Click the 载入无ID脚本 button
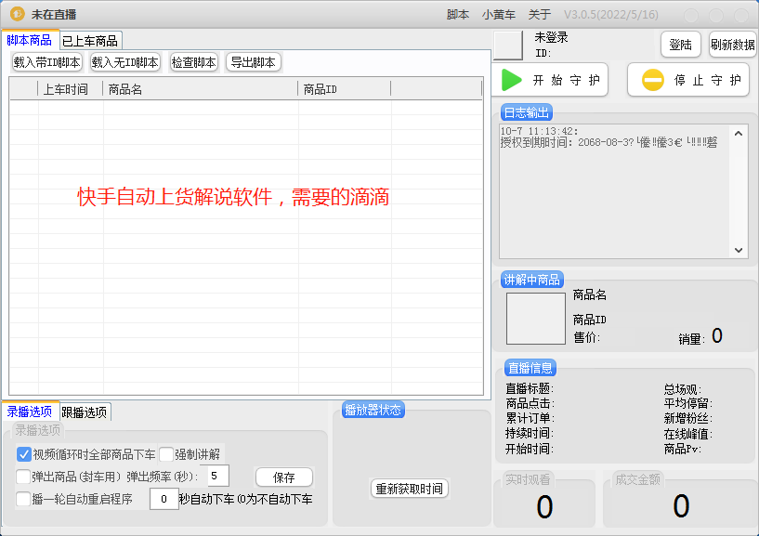The height and width of the screenshot is (536, 759). coord(124,62)
